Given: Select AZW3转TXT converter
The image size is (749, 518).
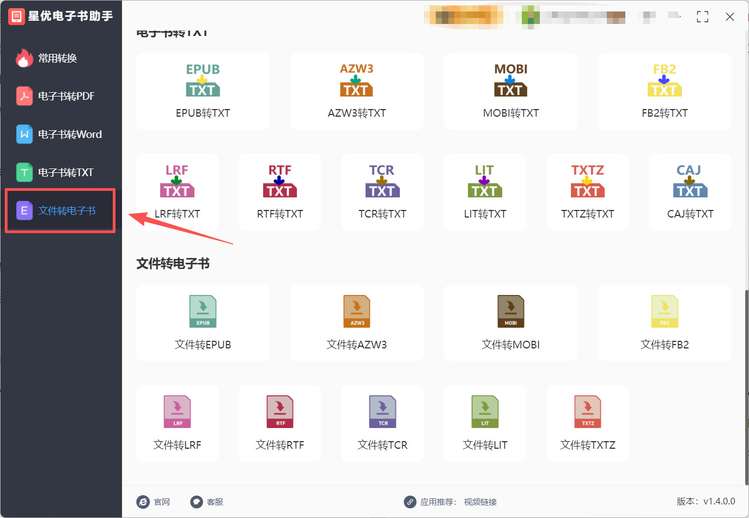Looking at the screenshot, I should (357, 91).
